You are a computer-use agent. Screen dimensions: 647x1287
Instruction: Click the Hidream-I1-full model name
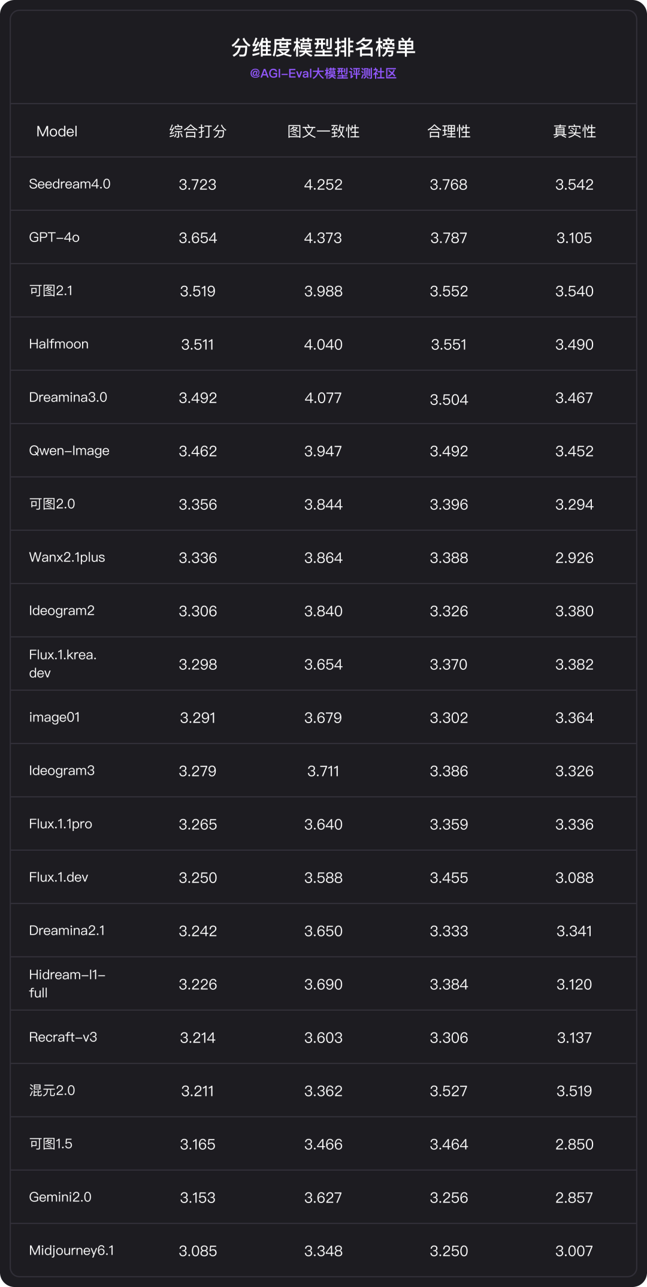click(67, 983)
